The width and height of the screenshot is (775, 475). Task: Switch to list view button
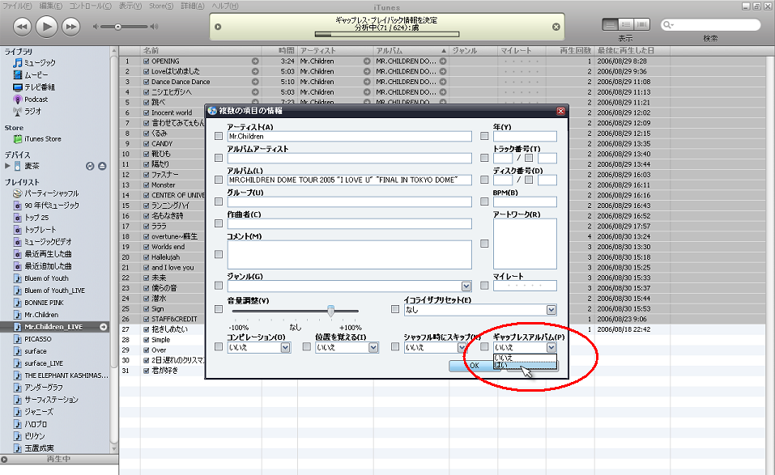(611, 25)
